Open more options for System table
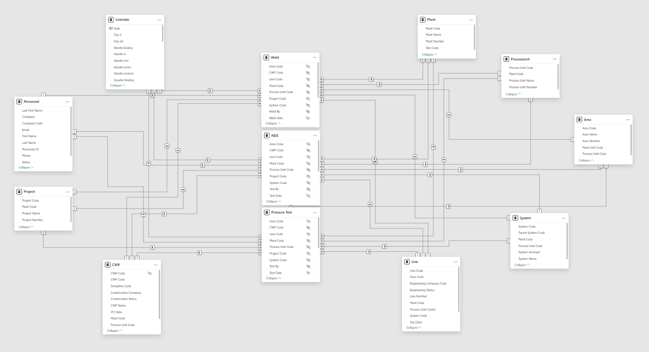 (563, 218)
